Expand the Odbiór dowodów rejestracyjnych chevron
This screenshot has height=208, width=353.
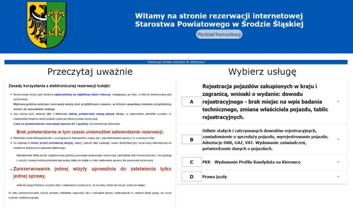point(338,139)
